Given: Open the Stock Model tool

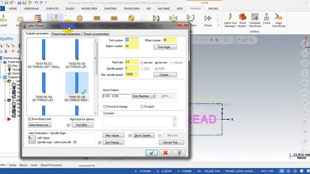Looking at the screenshot, I should tap(243, 20).
